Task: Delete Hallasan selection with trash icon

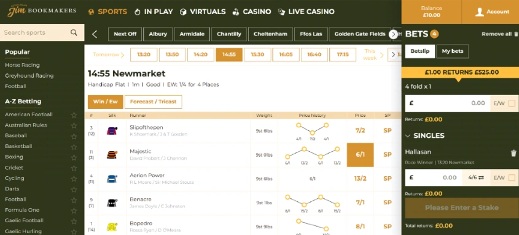Action: click(x=513, y=153)
